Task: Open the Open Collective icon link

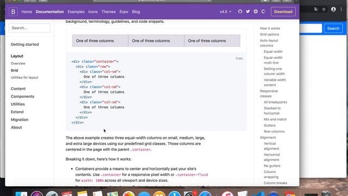Action: 263,11
